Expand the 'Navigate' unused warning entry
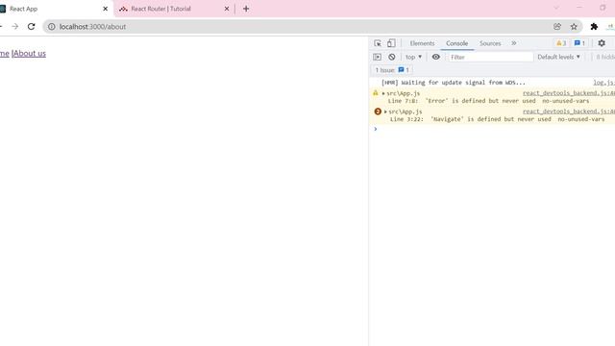Viewport: 615px width, 346px height. click(x=385, y=111)
